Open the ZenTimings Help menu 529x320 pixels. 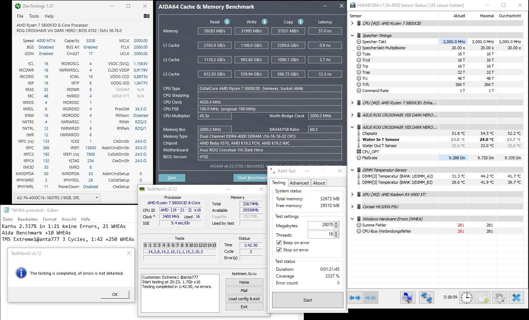tap(49, 16)
